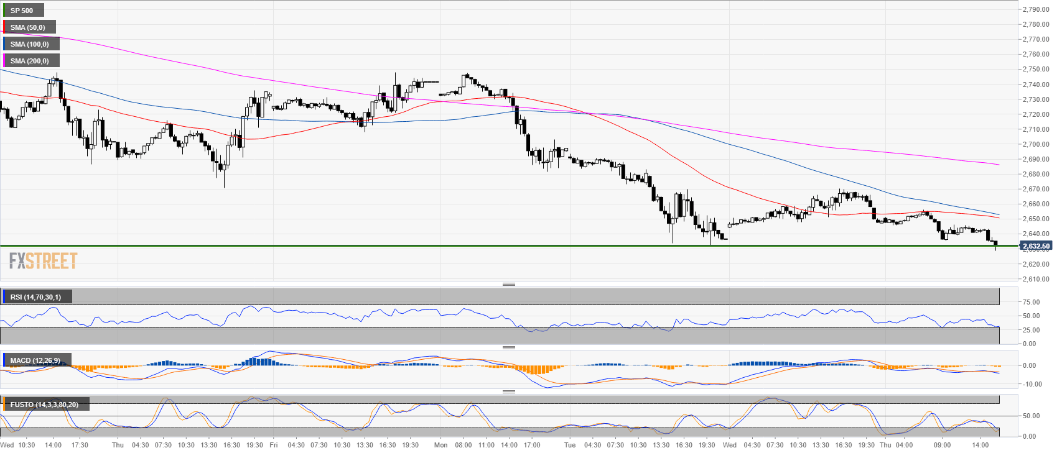
Task: Open the MACD (12,26,9) indicator label
Action: (35, 360)
